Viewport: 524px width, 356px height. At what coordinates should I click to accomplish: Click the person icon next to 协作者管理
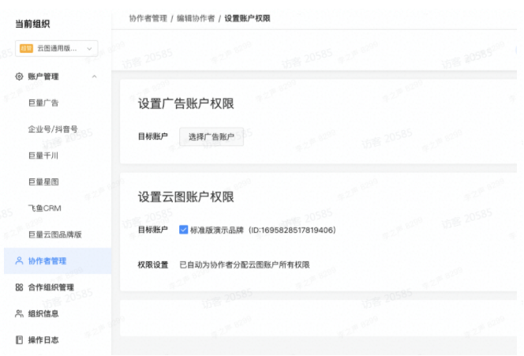click(x=19, y=260)
